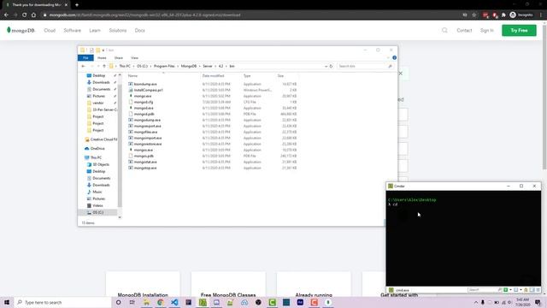
Task: Click the File Explorer back arrow
Action: (83, 66)
